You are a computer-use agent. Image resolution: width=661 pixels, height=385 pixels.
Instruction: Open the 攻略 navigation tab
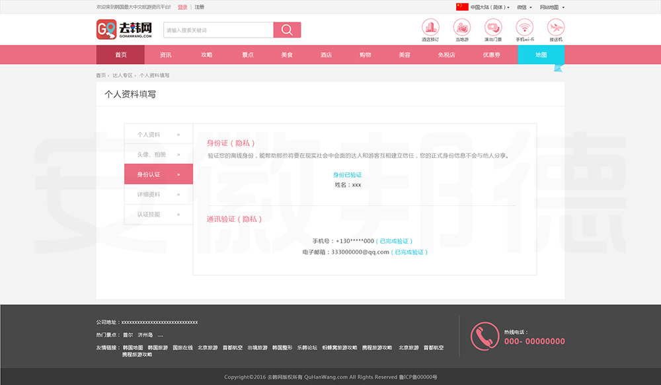[x=207, y=55]
